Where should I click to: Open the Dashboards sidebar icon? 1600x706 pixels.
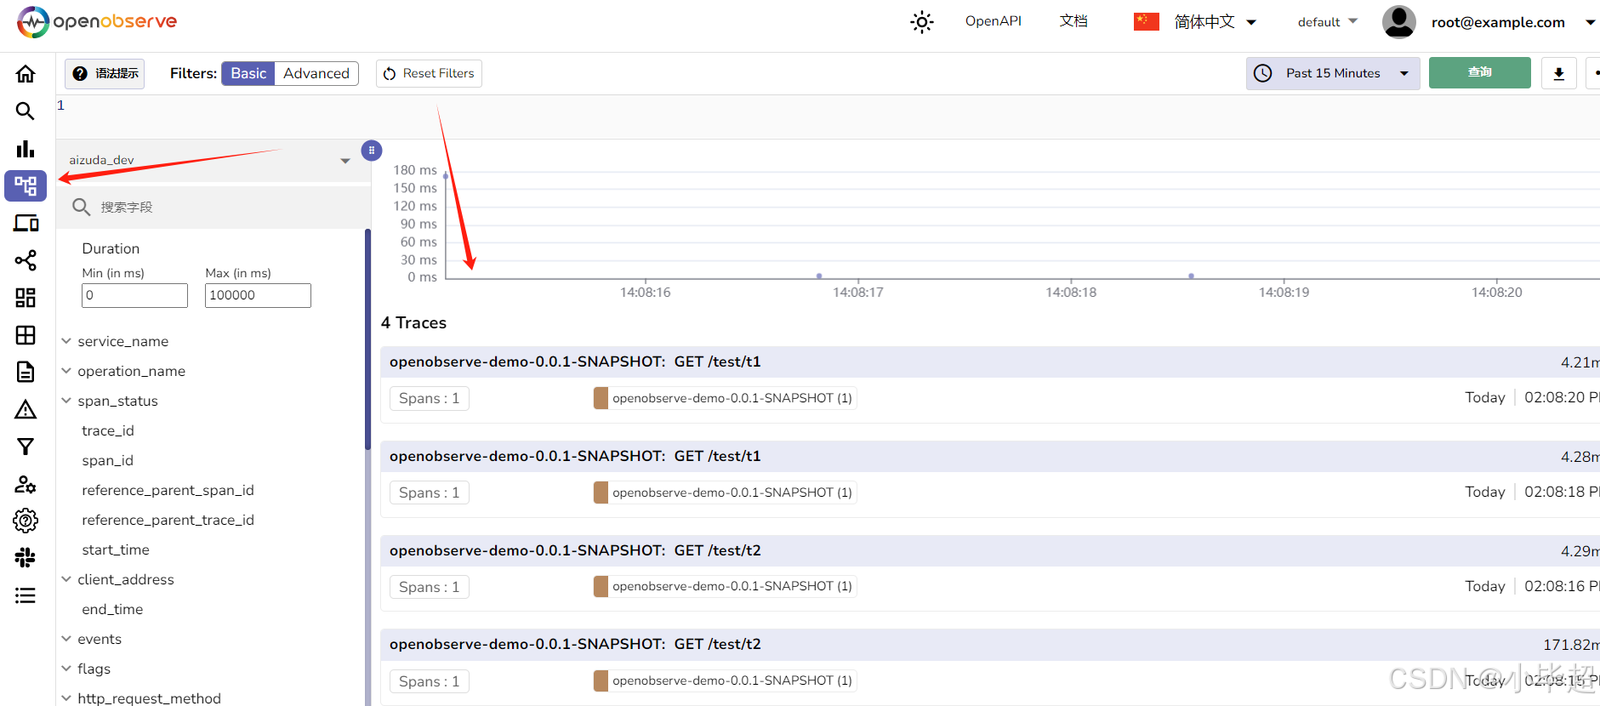pos(26,298)
